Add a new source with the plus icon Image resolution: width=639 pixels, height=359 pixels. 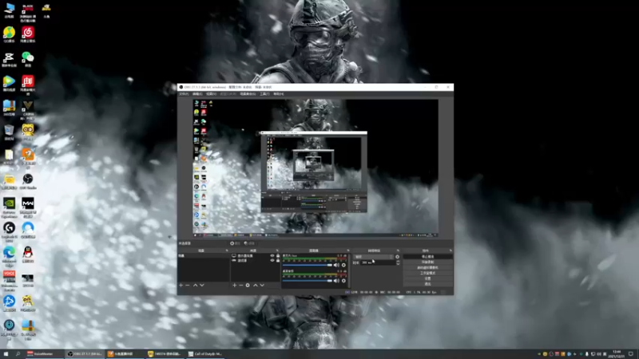coord(234,285)
